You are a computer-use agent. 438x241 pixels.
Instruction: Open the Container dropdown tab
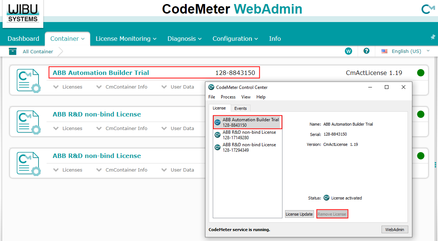pyautogui.click(x=67, y=39)
